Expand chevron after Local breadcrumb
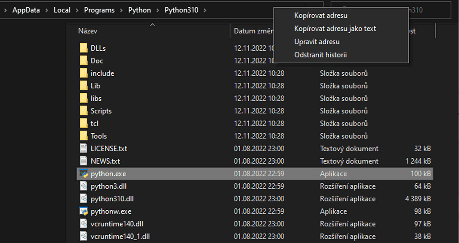 coord(77,10)
